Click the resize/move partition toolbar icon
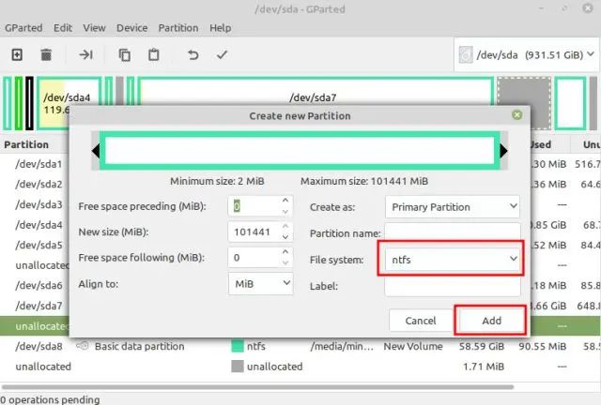This screenshot has width=601, height=405. tap(85, 55)
